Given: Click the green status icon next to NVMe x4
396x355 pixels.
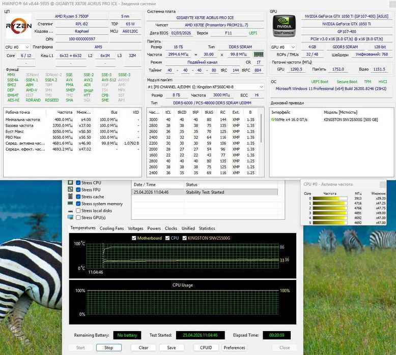Looking at the screenshot, I should pyautogui.click(x=273, y=119).
